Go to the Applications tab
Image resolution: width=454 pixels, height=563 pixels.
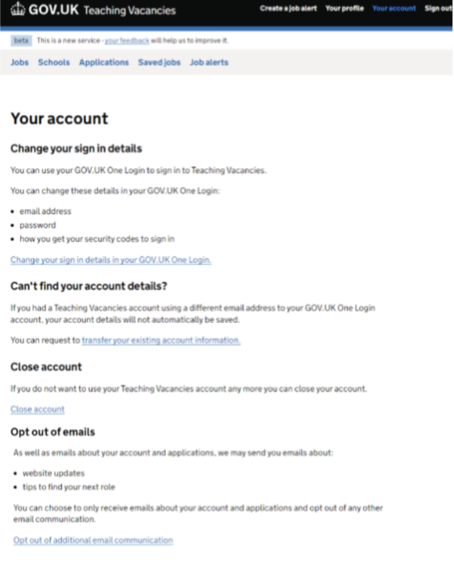tap(104, 62)
